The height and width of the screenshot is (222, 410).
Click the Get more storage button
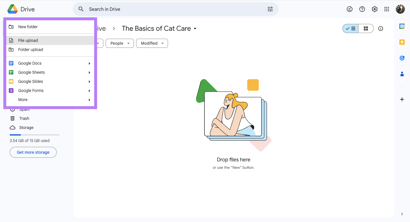33,152
